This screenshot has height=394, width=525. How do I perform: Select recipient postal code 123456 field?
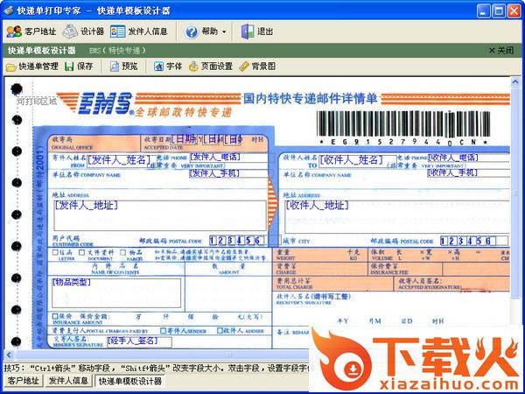(x=474, y=241)
